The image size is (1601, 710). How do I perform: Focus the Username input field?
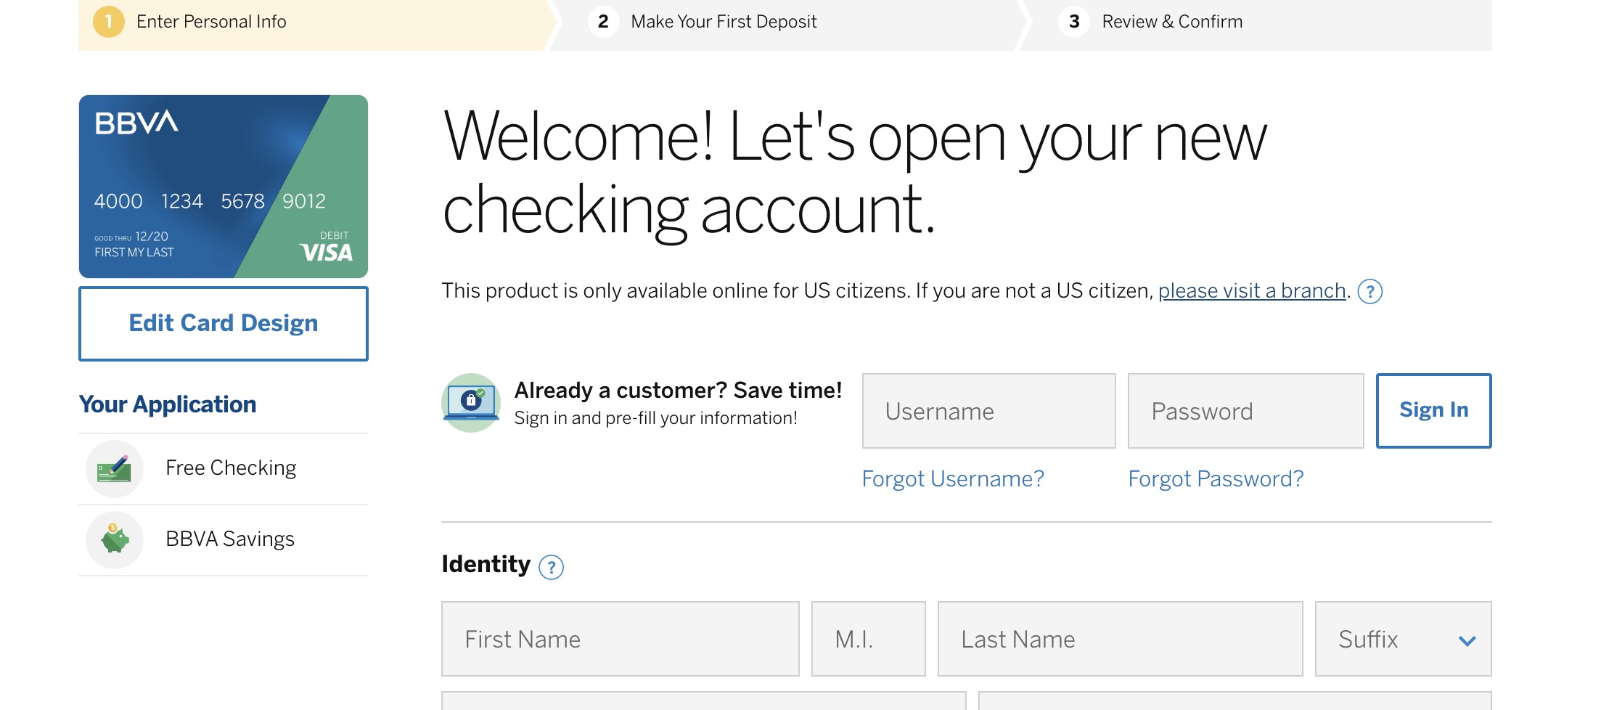pos(988,412)
